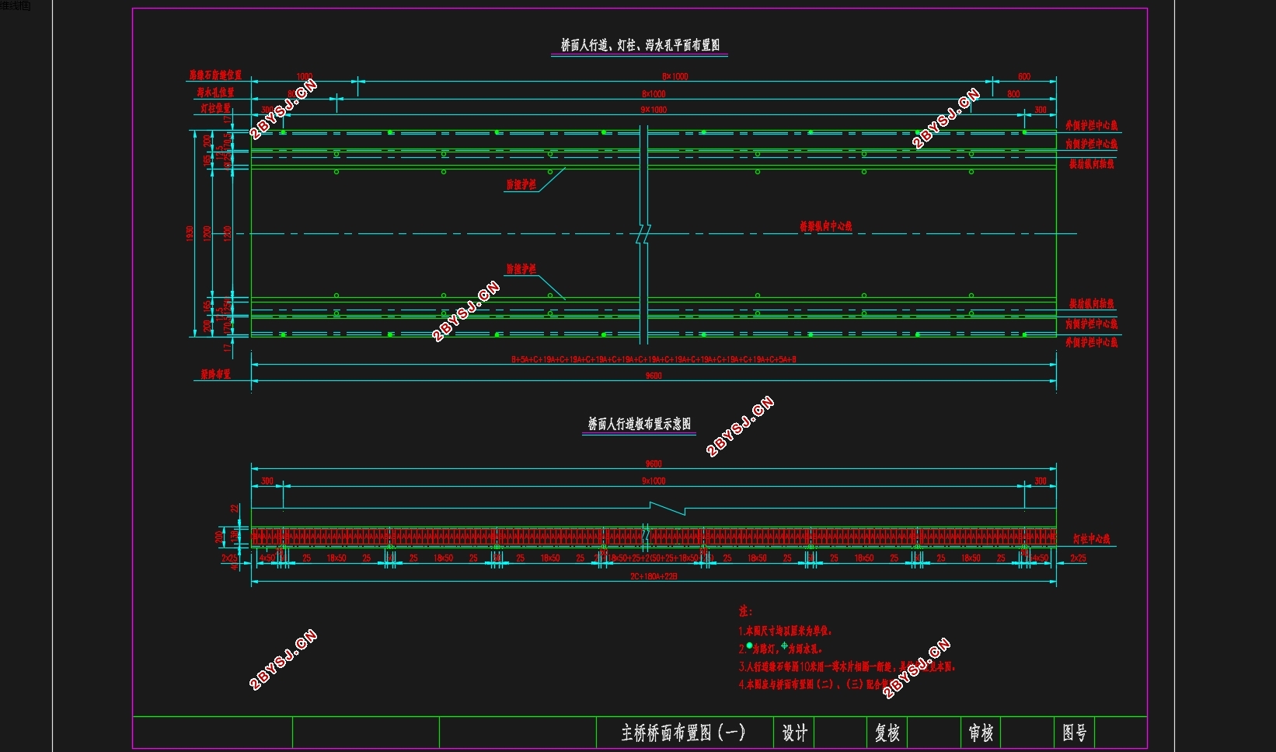Click the '1930' overall width dimension
1276x752 pixels.
[190, 233]
